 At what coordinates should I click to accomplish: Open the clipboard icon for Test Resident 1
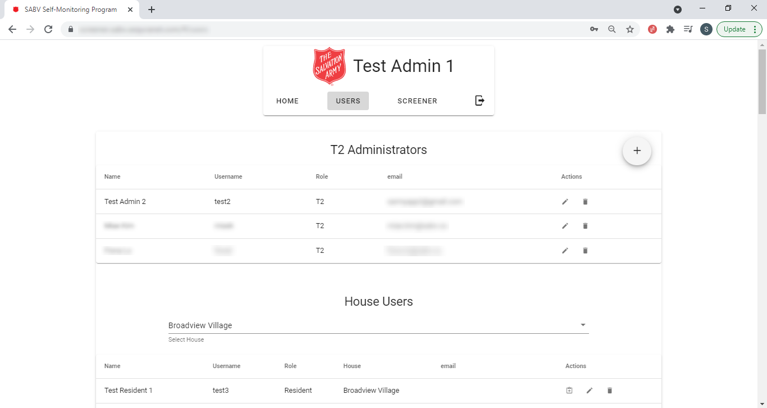coord(569,391)
